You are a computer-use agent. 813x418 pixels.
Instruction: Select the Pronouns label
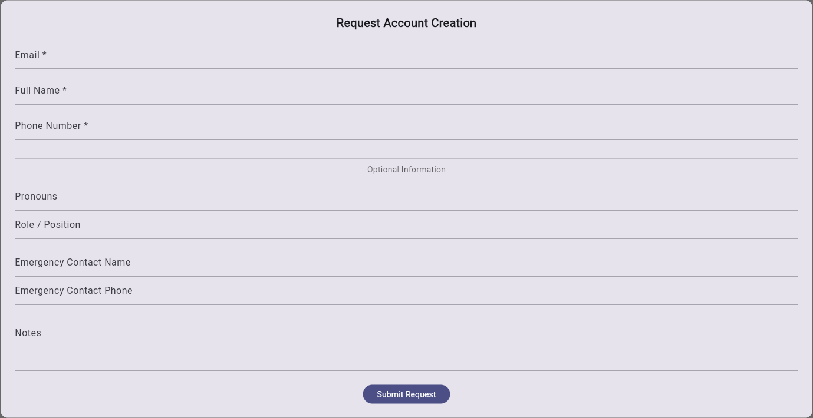coord(36,196)
